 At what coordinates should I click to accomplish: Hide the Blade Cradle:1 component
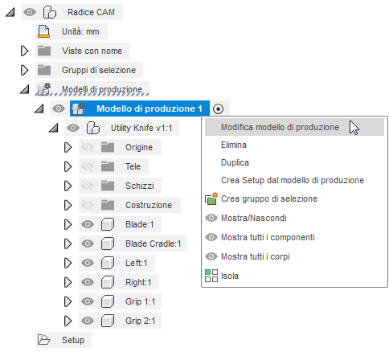pyautogui.click(x=88, y=244)
